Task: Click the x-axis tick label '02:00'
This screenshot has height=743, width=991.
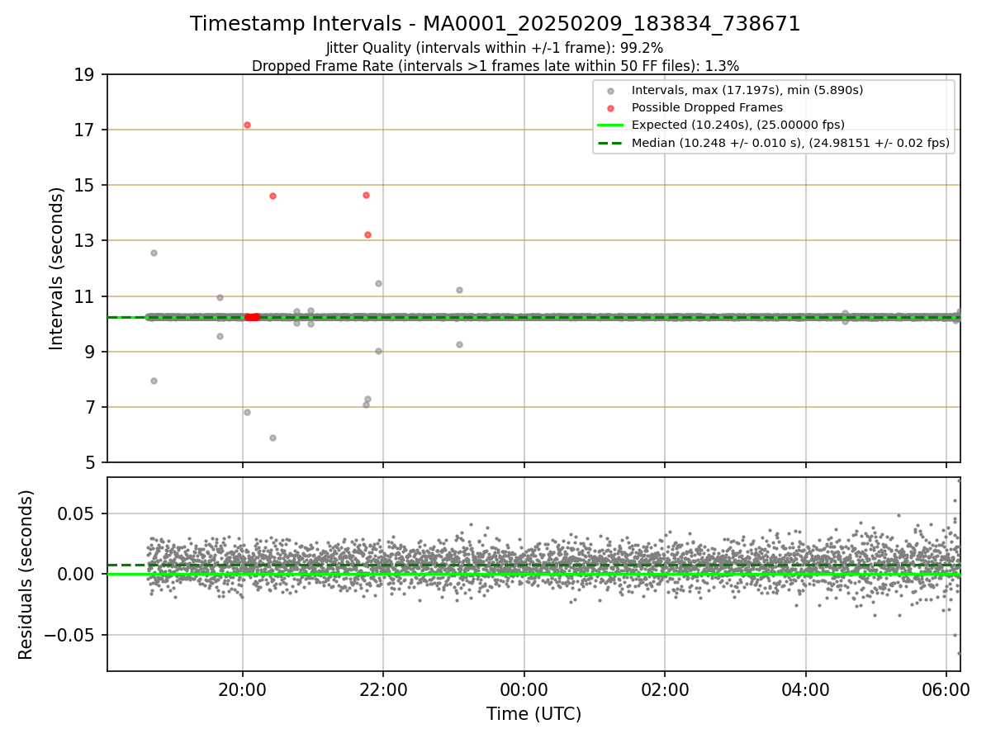Action: (x=665, y=689)
